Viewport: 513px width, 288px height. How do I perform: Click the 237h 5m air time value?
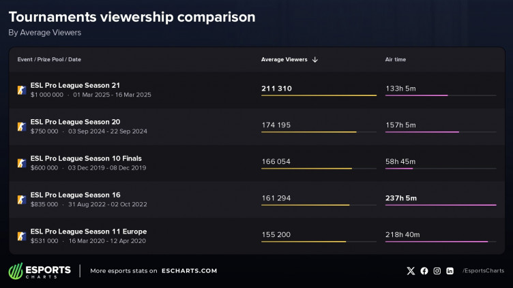[401, 198]
